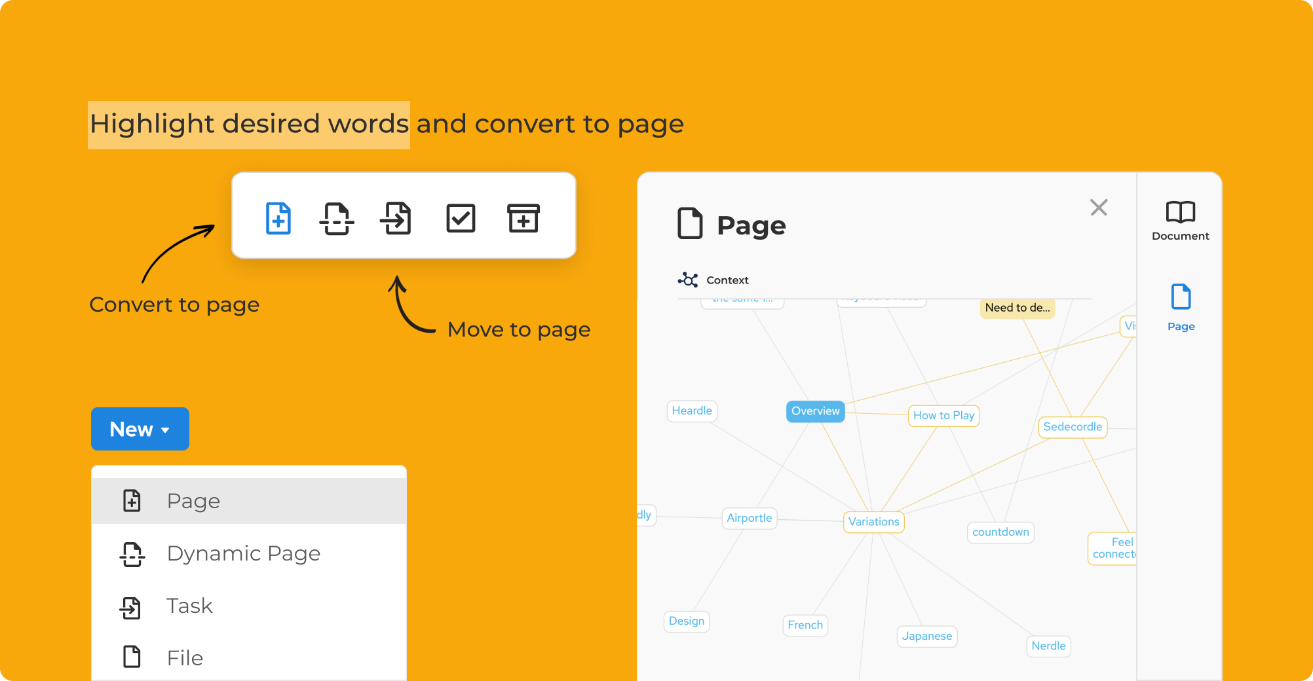The height and width of the screenshot is (681, 1313).
Task: Open the Airportle node
Action: (749, 518)
